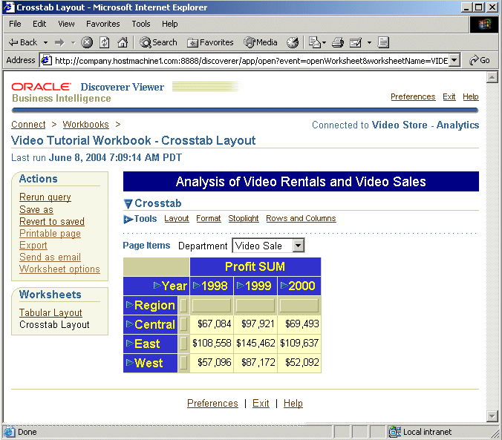Screen dimensions: 502x440
Task: Open the Edit toolbar button dropdown arrow
Action: 369,42
